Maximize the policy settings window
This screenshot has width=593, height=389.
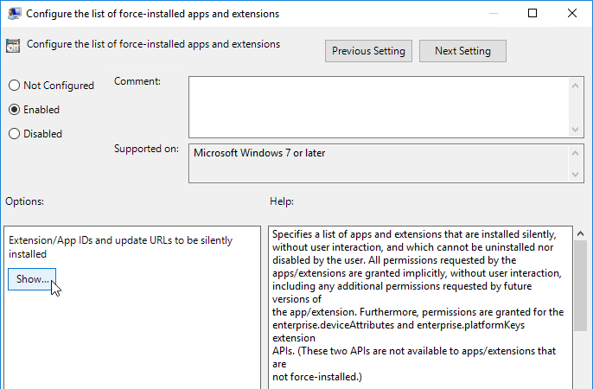pyautogui.click(x=532, y=13)
